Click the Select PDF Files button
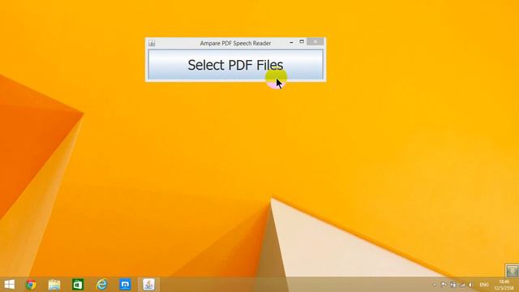This screenshot has width=519, height=292. [235, 65]
